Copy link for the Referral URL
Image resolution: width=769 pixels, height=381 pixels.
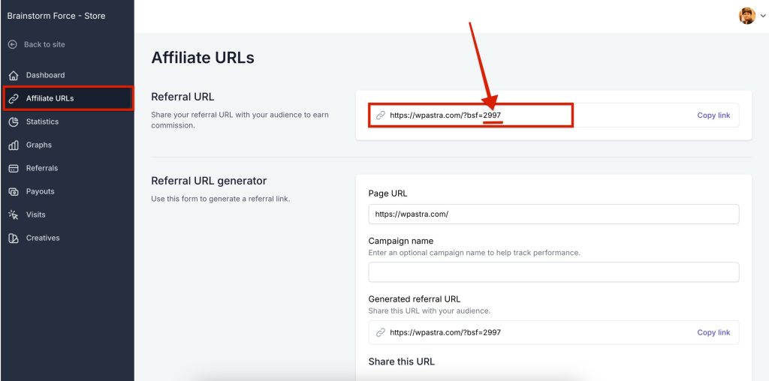tap(713, 115)
